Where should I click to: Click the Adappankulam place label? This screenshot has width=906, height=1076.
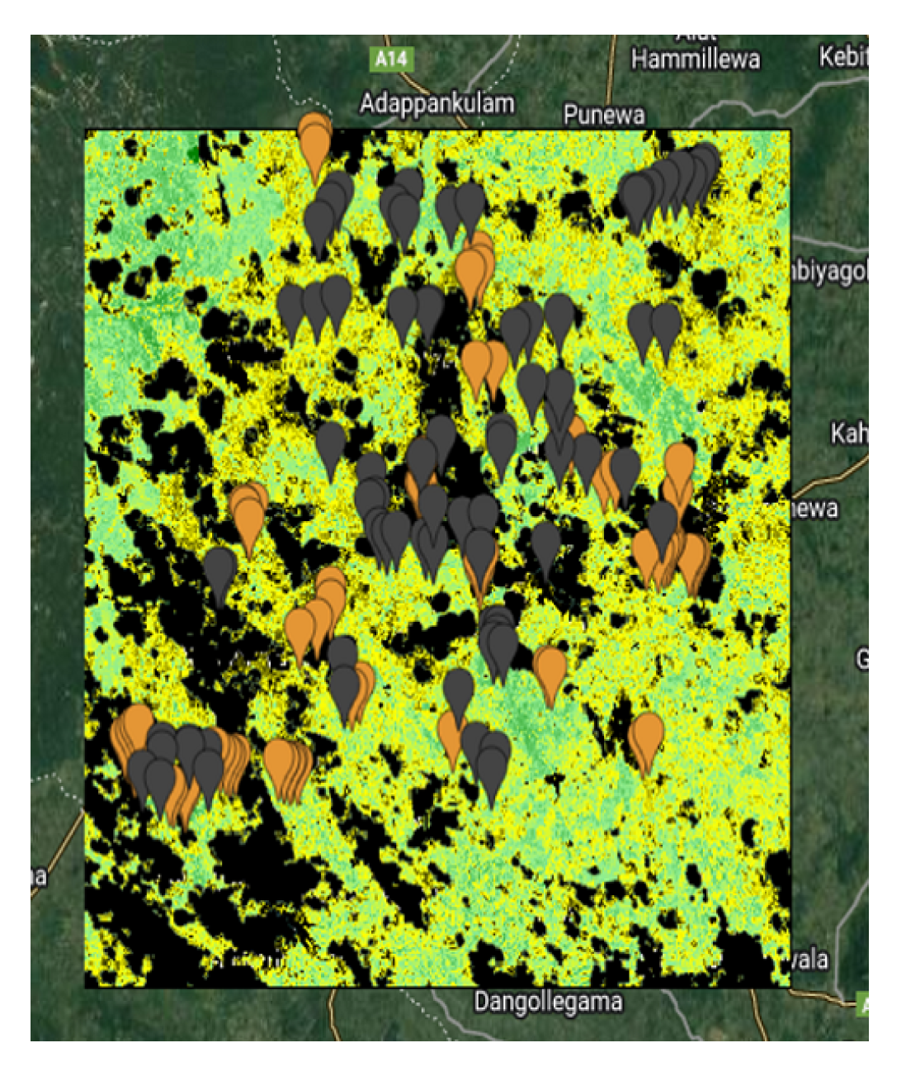[436, 104]
